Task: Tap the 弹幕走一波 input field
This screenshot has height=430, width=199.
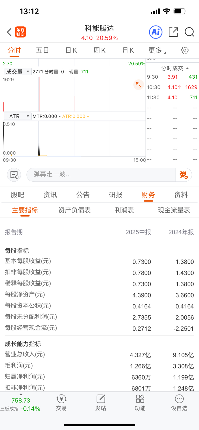Action: point(101,175)
